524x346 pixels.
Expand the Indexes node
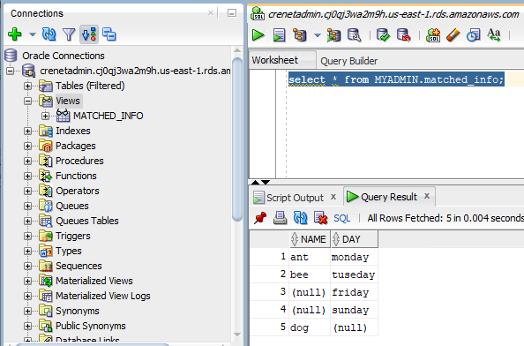[x=27, y=131]
